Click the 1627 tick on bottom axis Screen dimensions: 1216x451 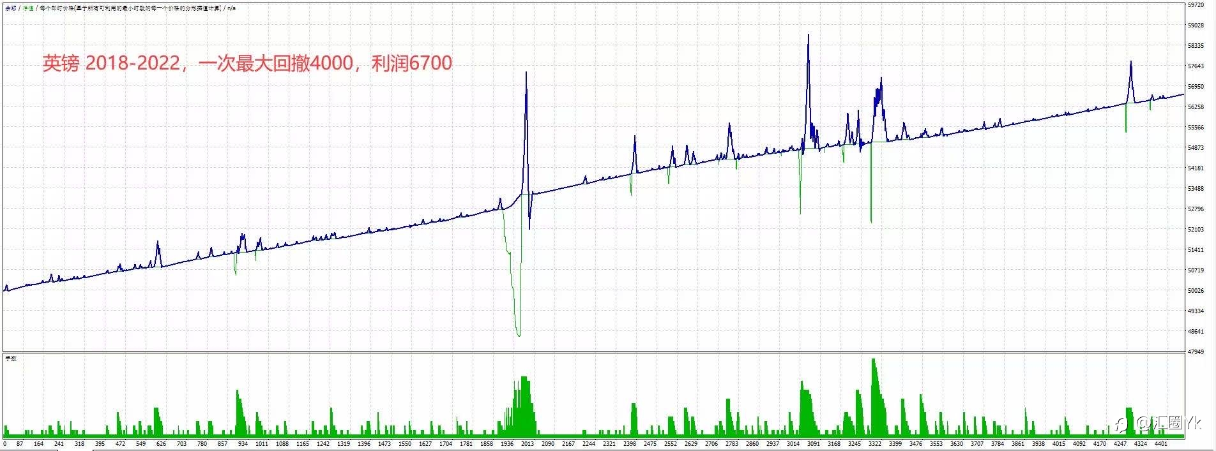(425, 444)
